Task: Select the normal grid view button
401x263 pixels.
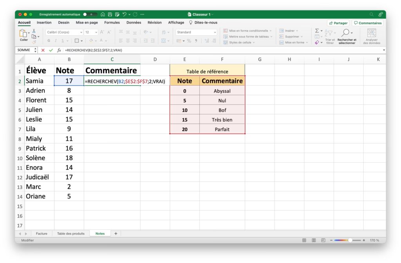Action: tap(304, 240)
